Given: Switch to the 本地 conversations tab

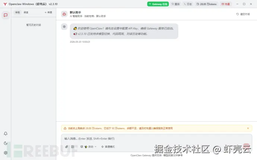Looking at the screenshot, I should tap(18, 12).
